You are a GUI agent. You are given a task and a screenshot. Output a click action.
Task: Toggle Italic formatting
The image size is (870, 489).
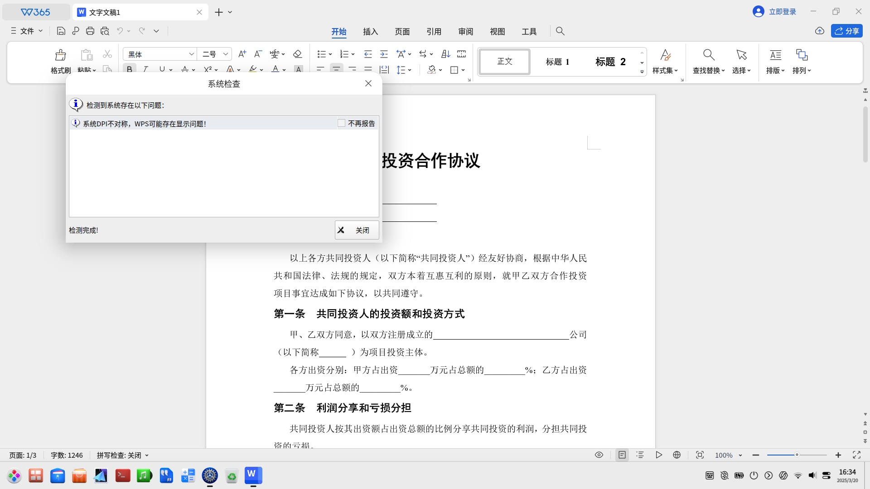pyautogui.click(x=145, y=69)
